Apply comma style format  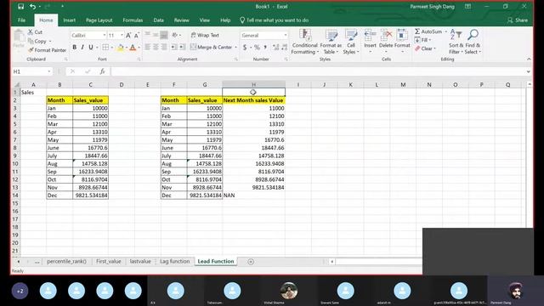(265, 48)
